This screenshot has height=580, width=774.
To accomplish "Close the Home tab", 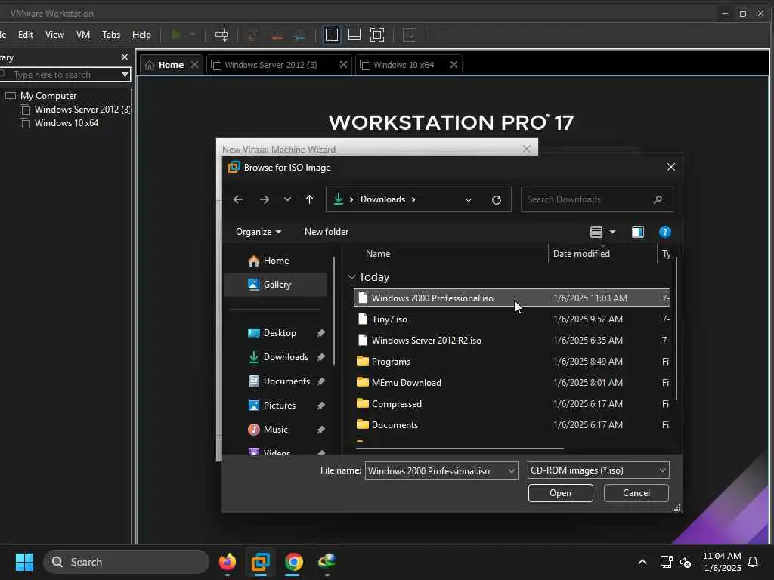I will tap(194, 65).
